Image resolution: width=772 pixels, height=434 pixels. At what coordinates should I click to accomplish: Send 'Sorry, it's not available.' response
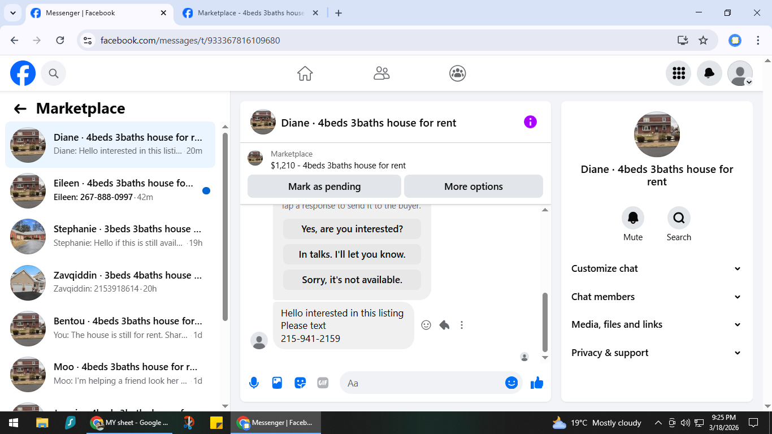pyautogui.click(x=352, y=280)
